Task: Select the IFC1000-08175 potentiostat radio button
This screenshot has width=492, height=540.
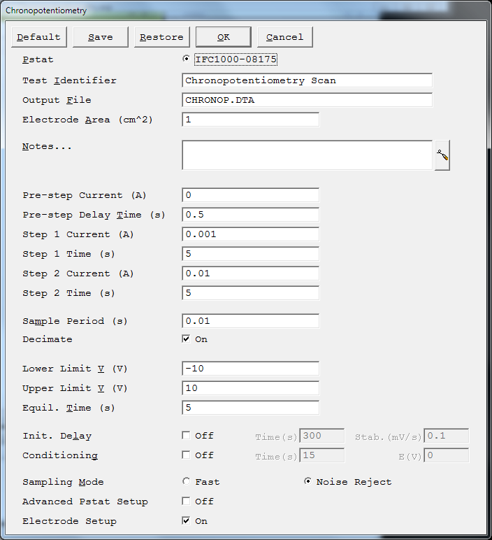Action: coord(186,59)
